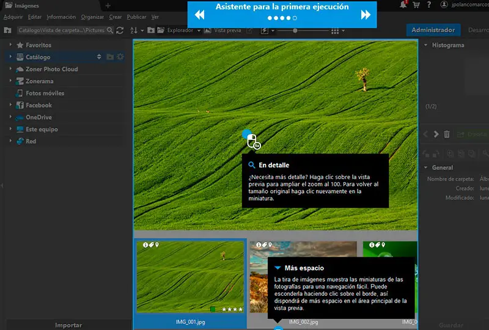The image size is (489, 330).
Task: Select Fotos móviles in the tree
Action: [x=45, y=93]
